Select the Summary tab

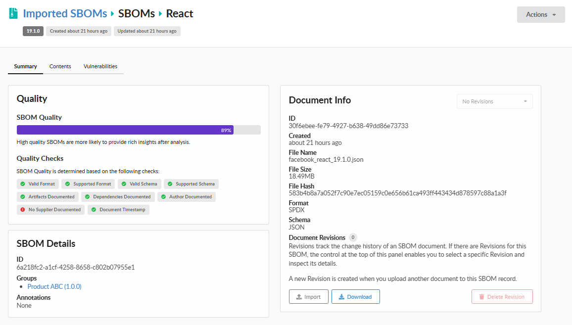coord(25,66)
